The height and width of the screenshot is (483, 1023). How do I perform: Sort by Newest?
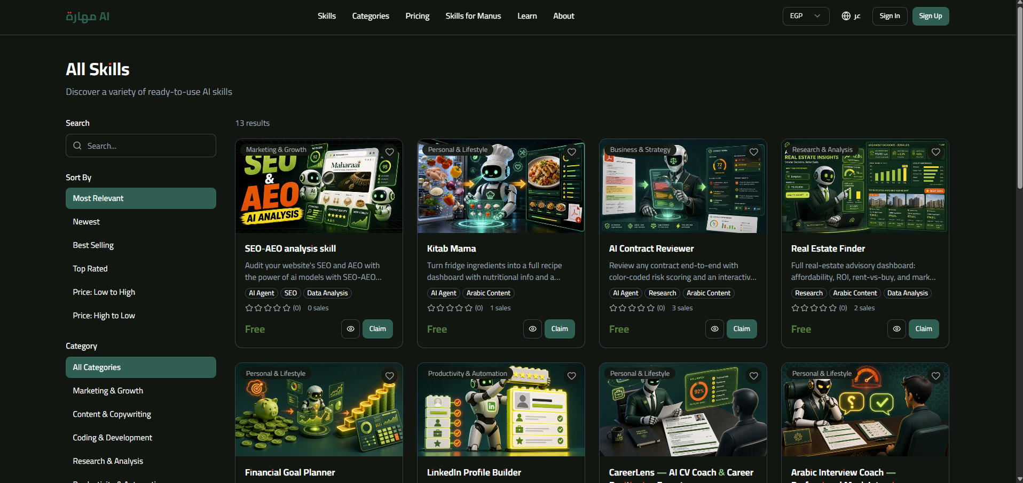141,222
